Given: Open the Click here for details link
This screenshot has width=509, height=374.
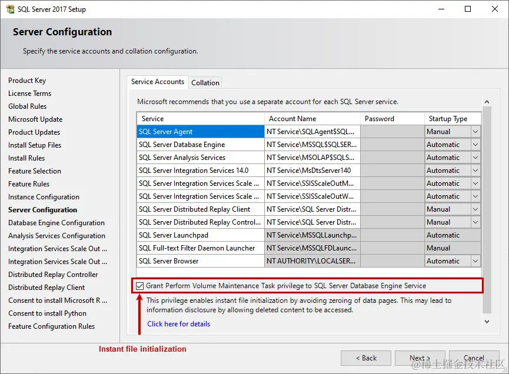Looking at the screenshot, I should coord(178,324).
